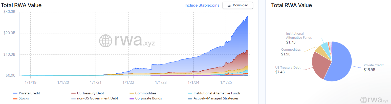Click the 1/1/22 x-axis date label

tap(128, 82)
